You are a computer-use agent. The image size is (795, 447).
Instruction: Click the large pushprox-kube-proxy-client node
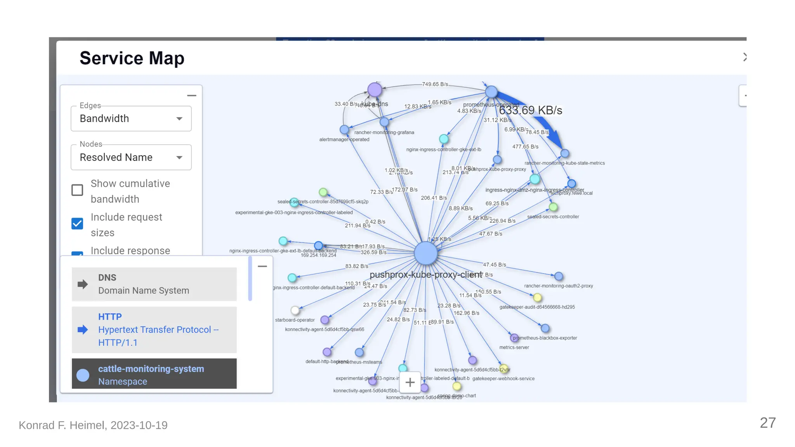(x=425, y=253)
